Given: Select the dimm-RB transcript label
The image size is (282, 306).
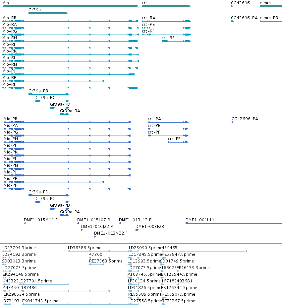Looking at the screenshot, I should point(269,18).
